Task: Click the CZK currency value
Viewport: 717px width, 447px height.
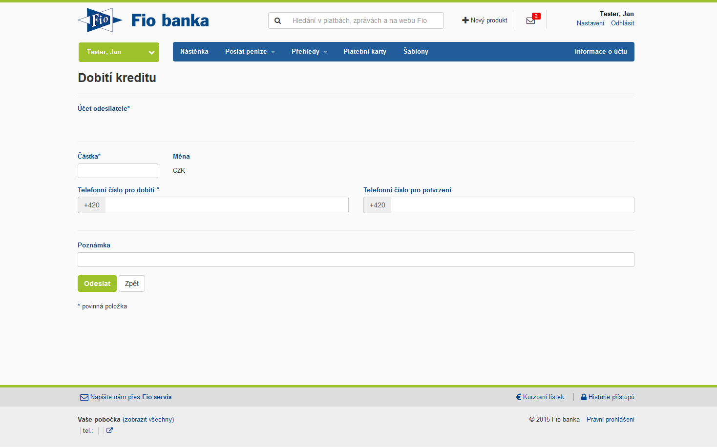Action: point(179,170)
